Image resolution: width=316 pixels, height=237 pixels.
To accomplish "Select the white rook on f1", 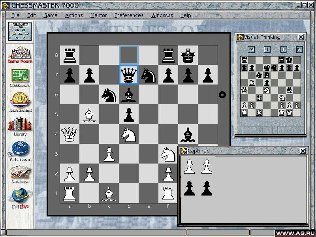I will click(x=168, y=193).
